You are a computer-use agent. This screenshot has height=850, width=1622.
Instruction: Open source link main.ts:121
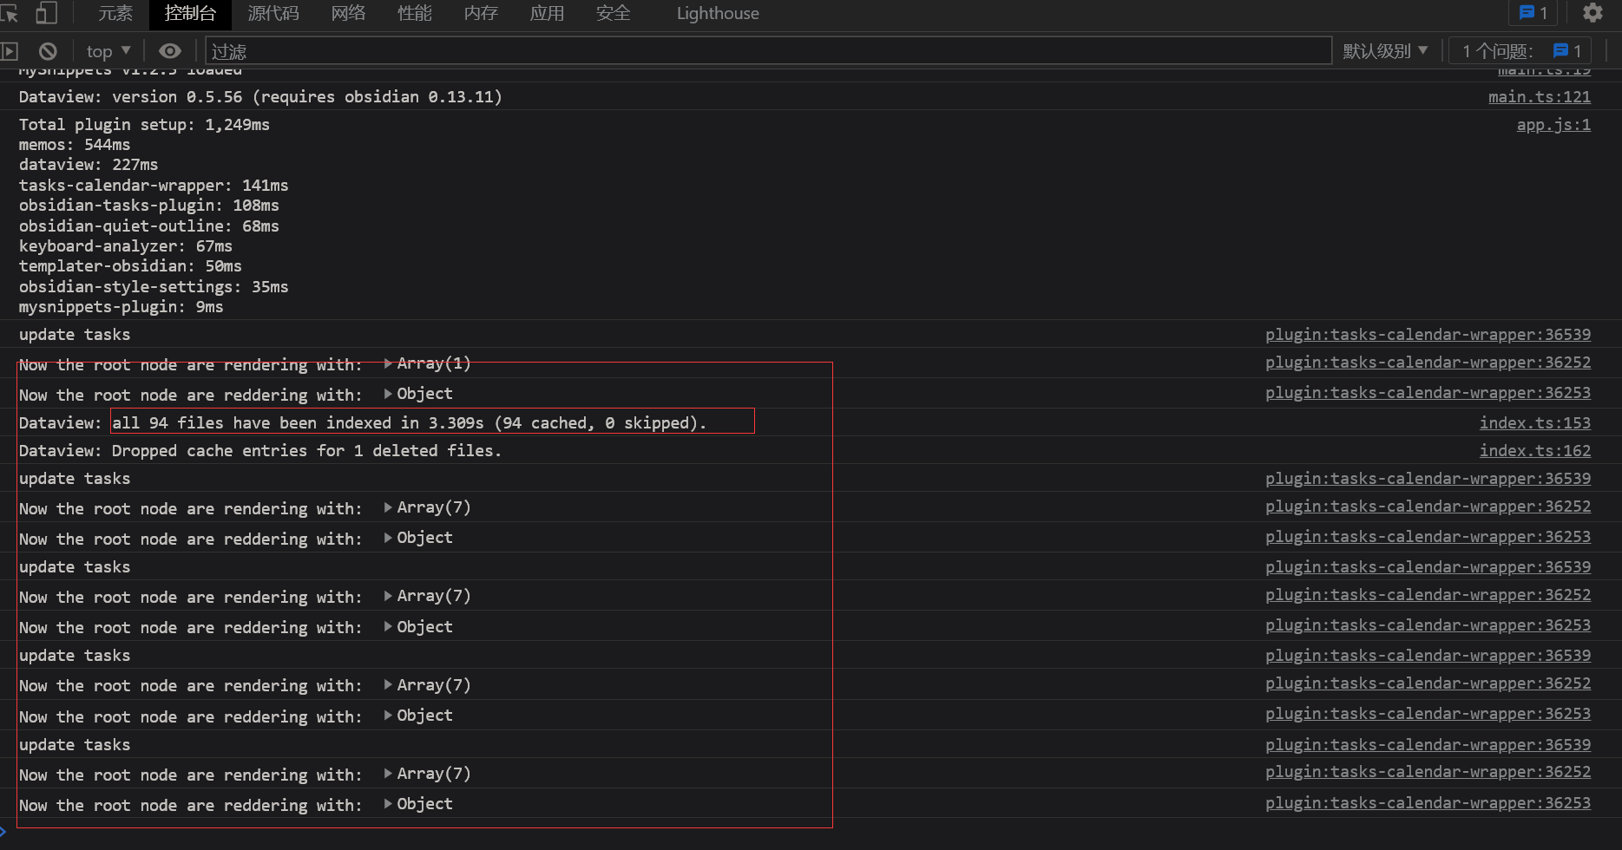point(1540,97)
